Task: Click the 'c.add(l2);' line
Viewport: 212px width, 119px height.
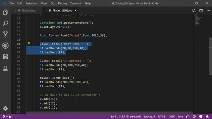Action: coord(48,103)
